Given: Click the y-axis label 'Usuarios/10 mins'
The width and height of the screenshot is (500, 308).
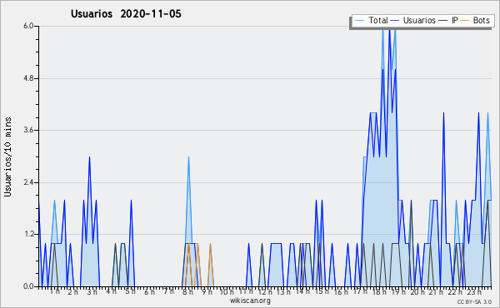Looking at the screenshot, I should 7,157.
